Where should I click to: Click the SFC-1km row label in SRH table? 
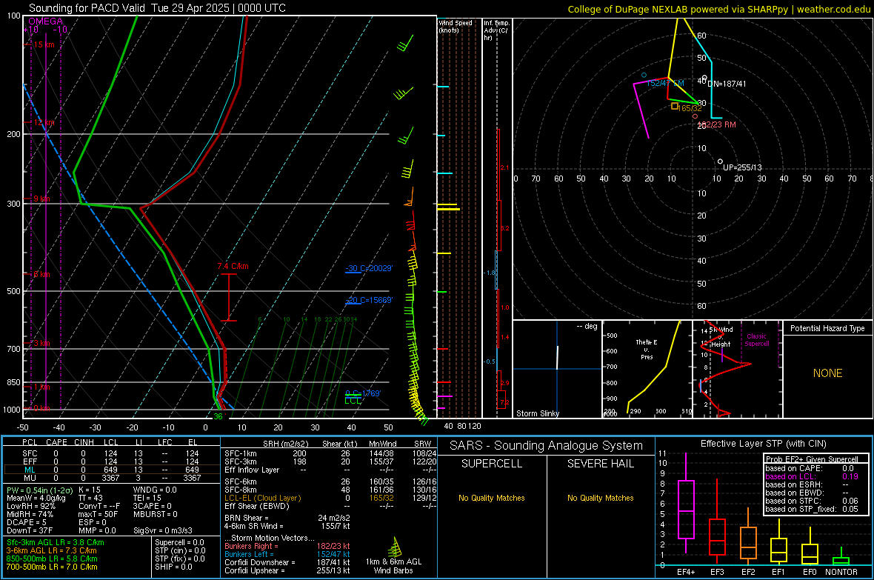point(241,453)
